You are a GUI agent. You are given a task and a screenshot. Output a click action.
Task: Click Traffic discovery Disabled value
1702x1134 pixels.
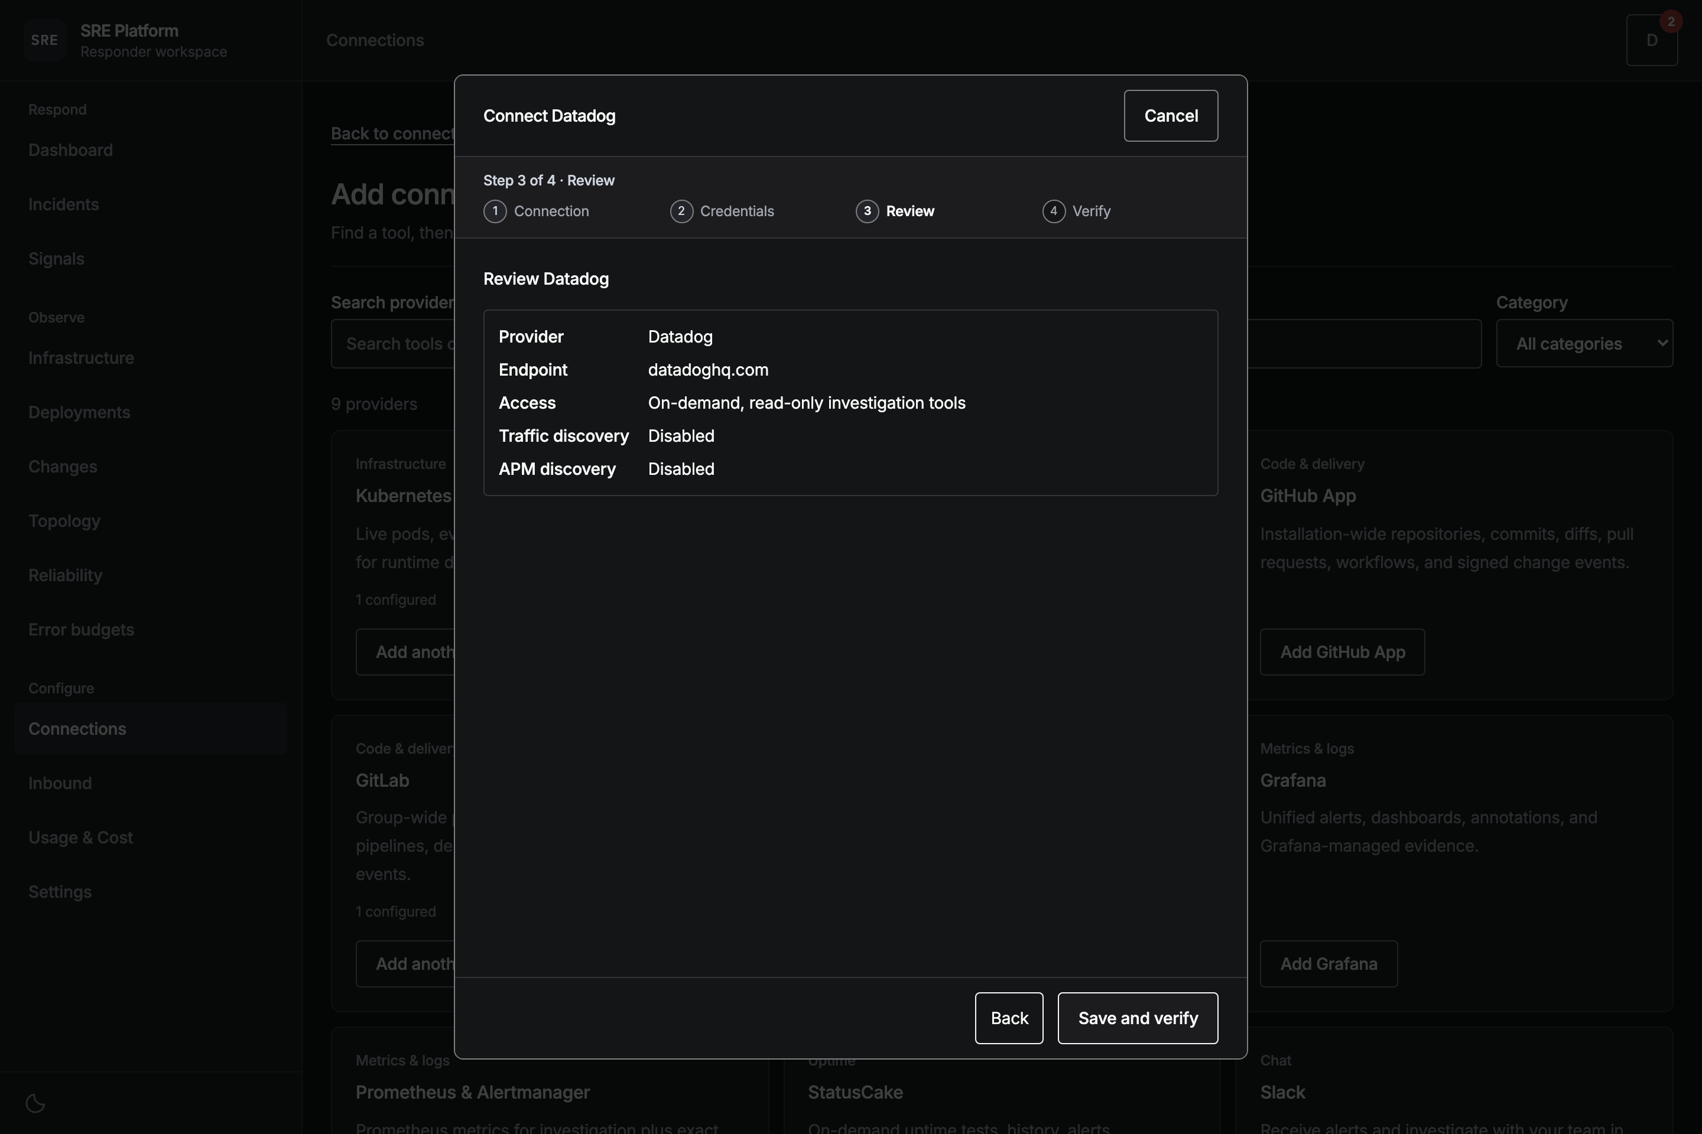click(681, 435)
